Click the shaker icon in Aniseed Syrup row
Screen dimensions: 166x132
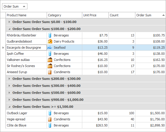(50, 72)
